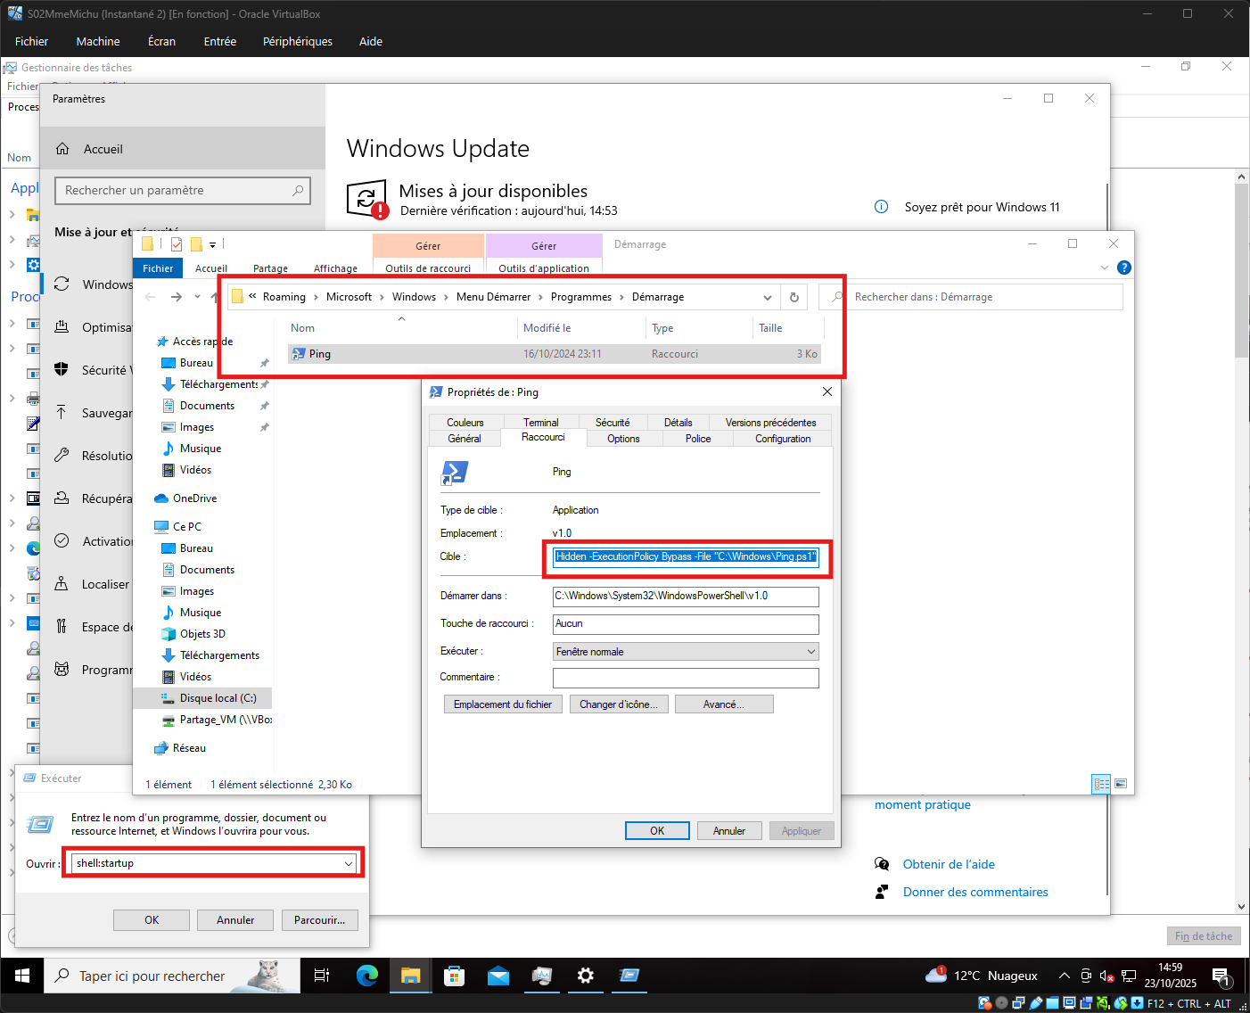Switch Explorer to details view
The image size is (1250, 1013).
pos(1101,784)
